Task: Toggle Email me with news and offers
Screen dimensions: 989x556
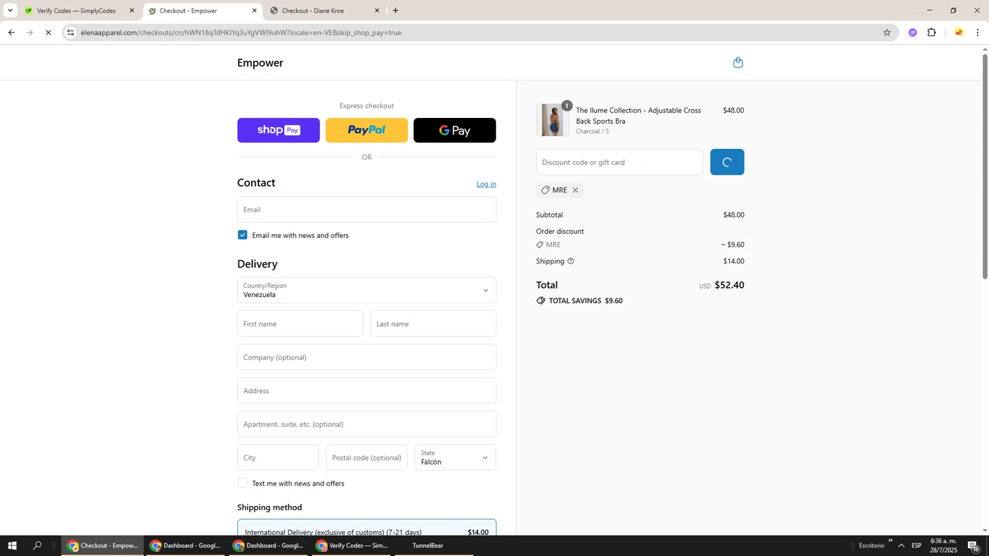Action: [x=243, y=235]
